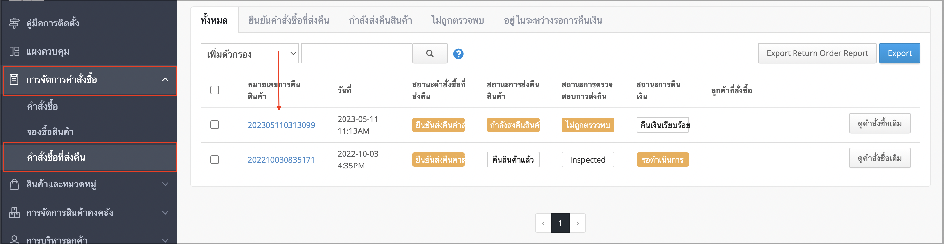Click the สถานะการตรวจสอบการส่งคืน column header

587,90
